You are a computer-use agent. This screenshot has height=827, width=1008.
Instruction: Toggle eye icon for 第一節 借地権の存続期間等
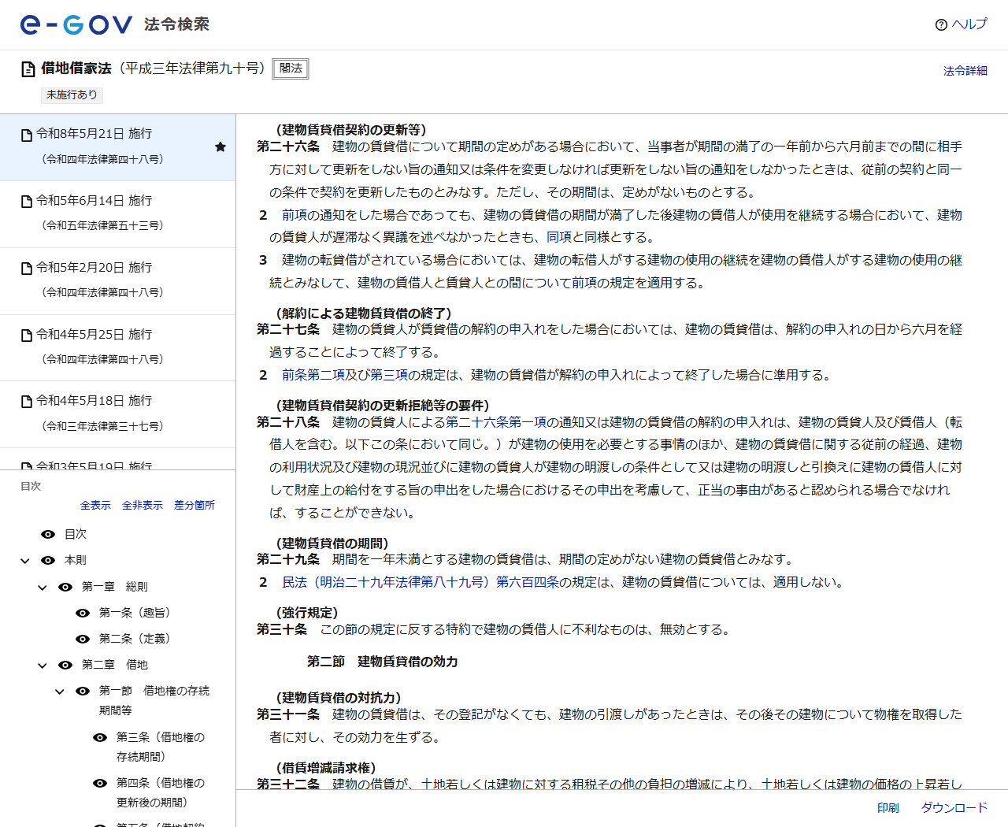83,691
